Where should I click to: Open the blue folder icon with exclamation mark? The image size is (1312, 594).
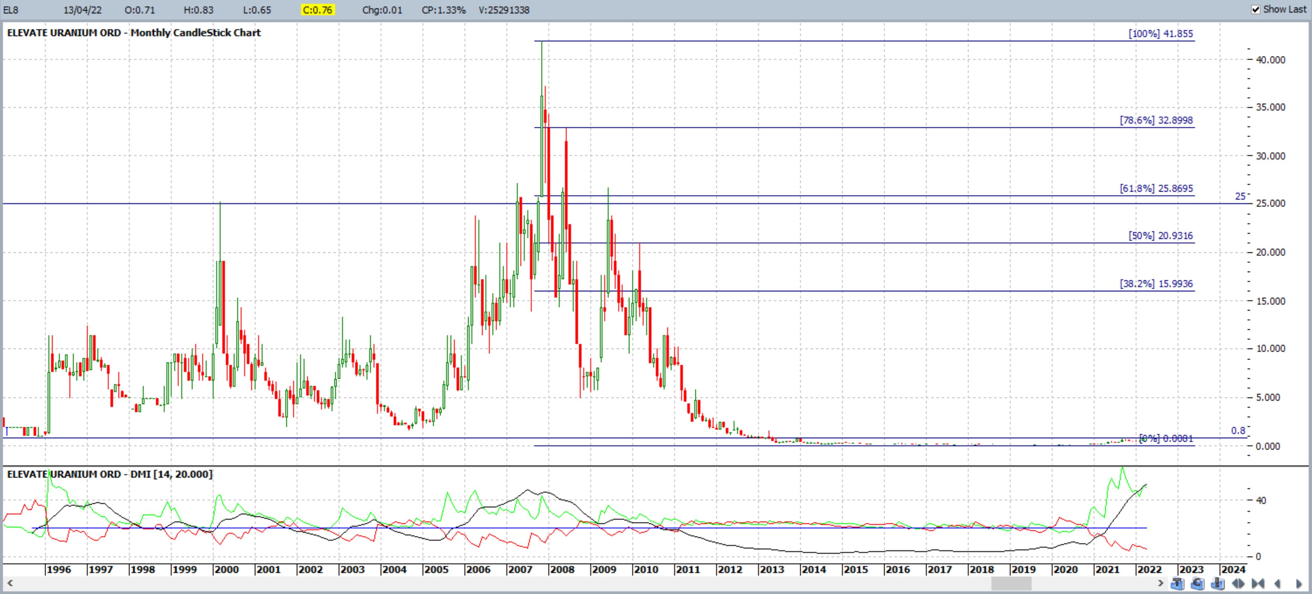pyautogui.click(x=1218, y=583)
